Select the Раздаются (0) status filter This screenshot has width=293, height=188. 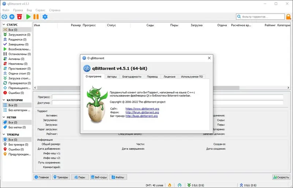pos(17,39)
